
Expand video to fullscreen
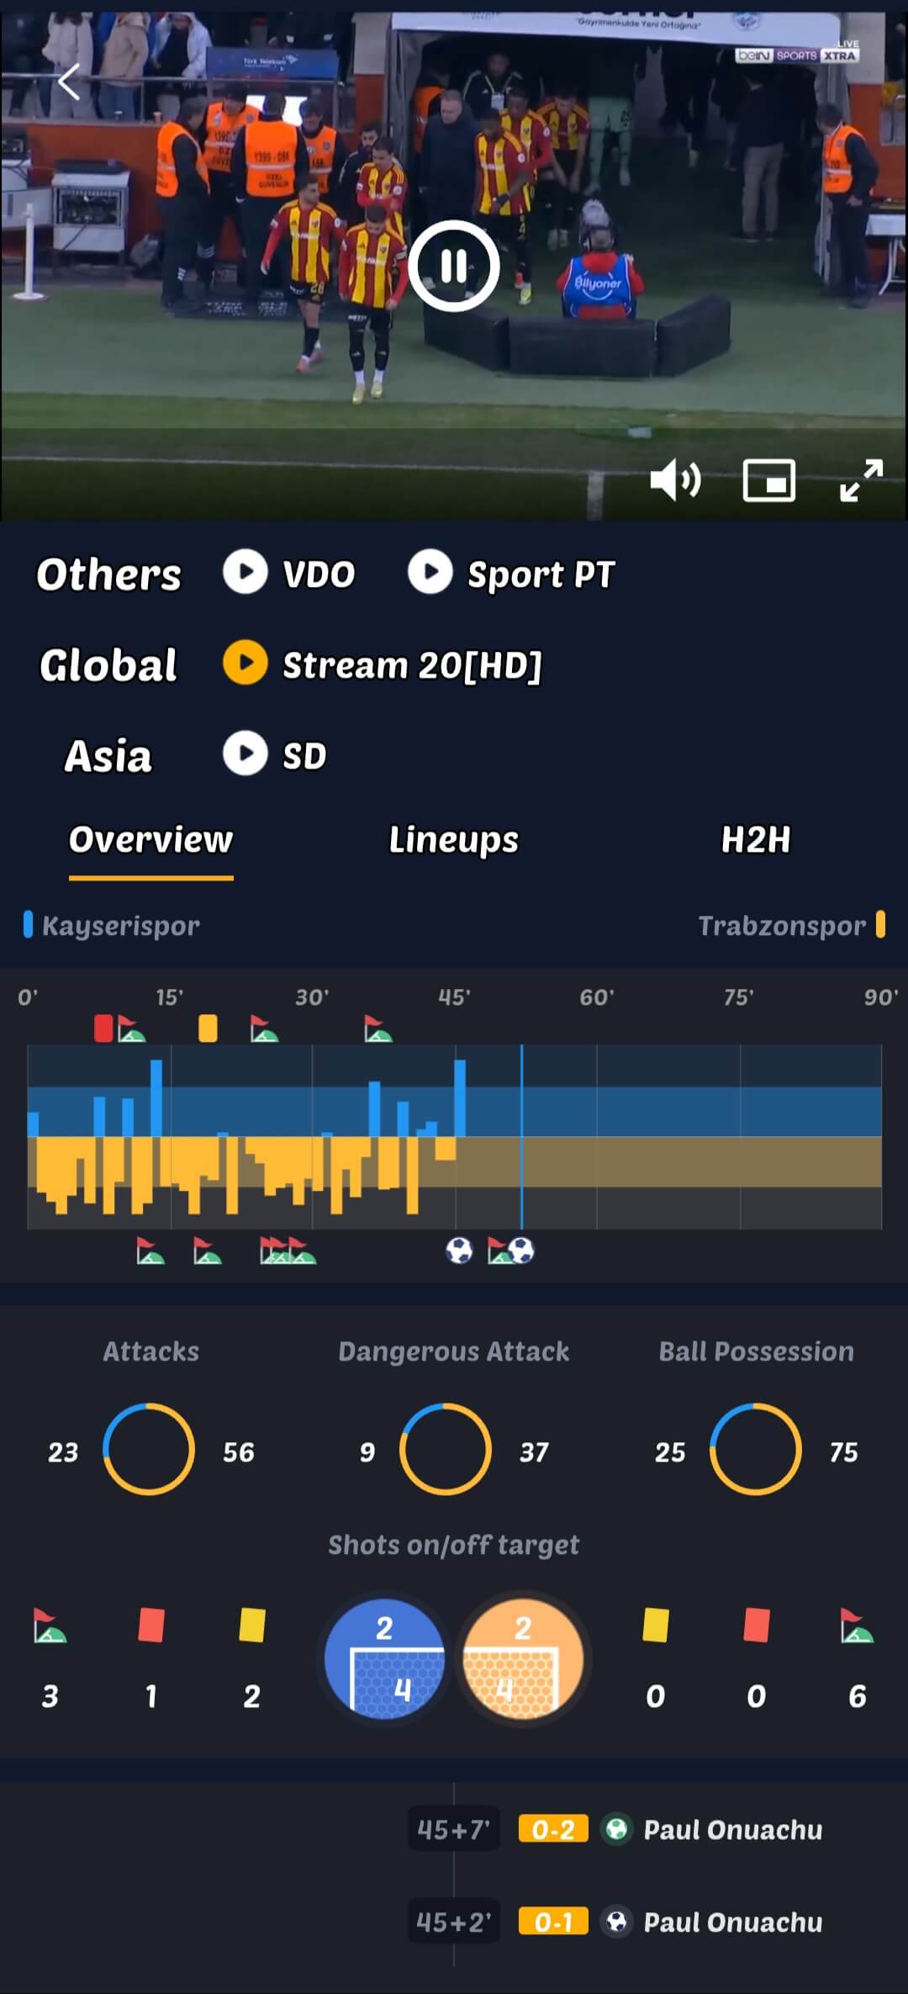(x=862, y=481)
